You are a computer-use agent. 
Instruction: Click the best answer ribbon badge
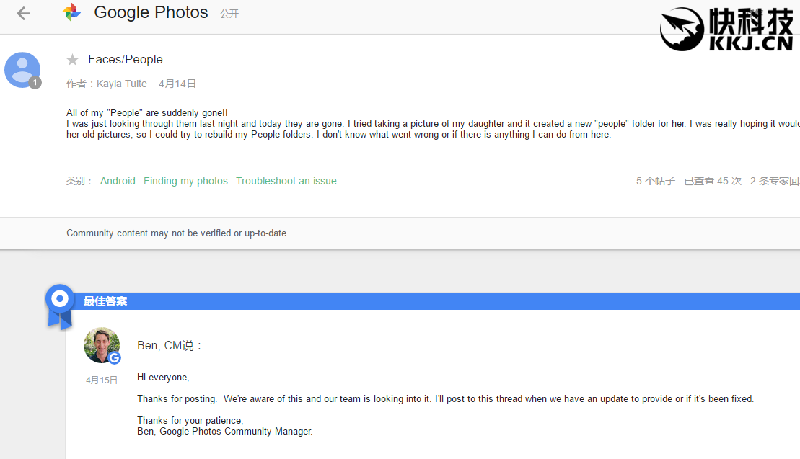[x=60, y=305]
